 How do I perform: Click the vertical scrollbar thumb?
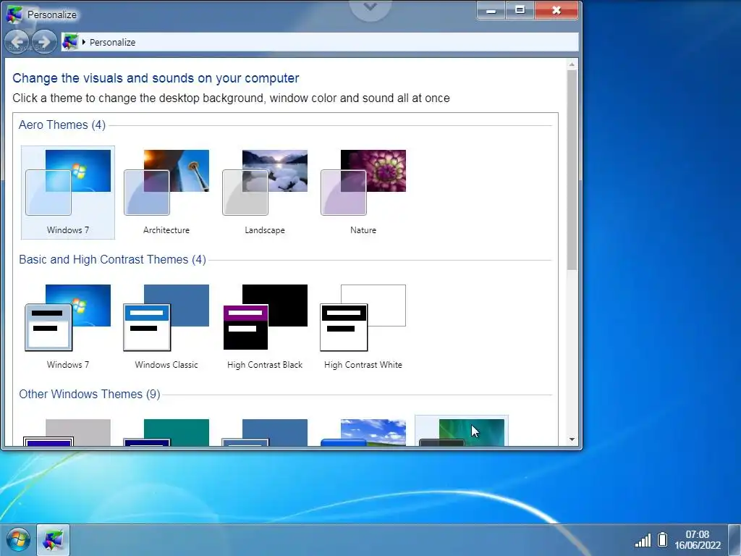pyautogui.click(x=572, y=170)
